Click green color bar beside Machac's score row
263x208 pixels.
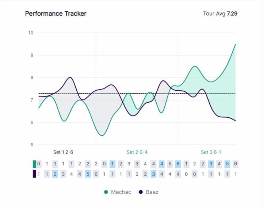[34, 164]
